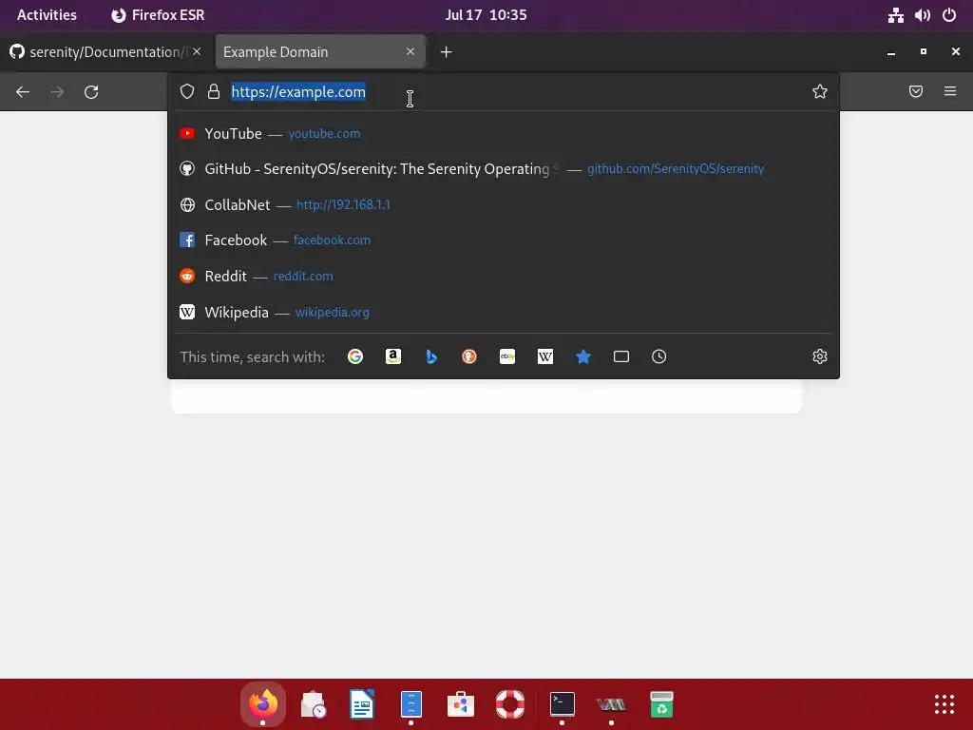Click the network status icon
Viewport: 973px width, 730px height.
coord(895,15)
